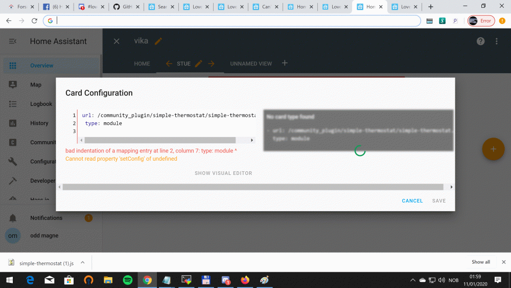Screen dimensions: 511x288
Task: Click SHOW VISUAL EDITOR button
Action: point(223,173)
